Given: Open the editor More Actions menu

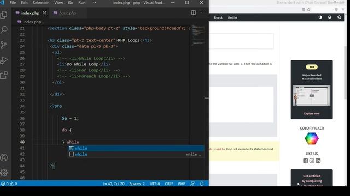Looking at the screenshot, I should (x=202, y=13).
